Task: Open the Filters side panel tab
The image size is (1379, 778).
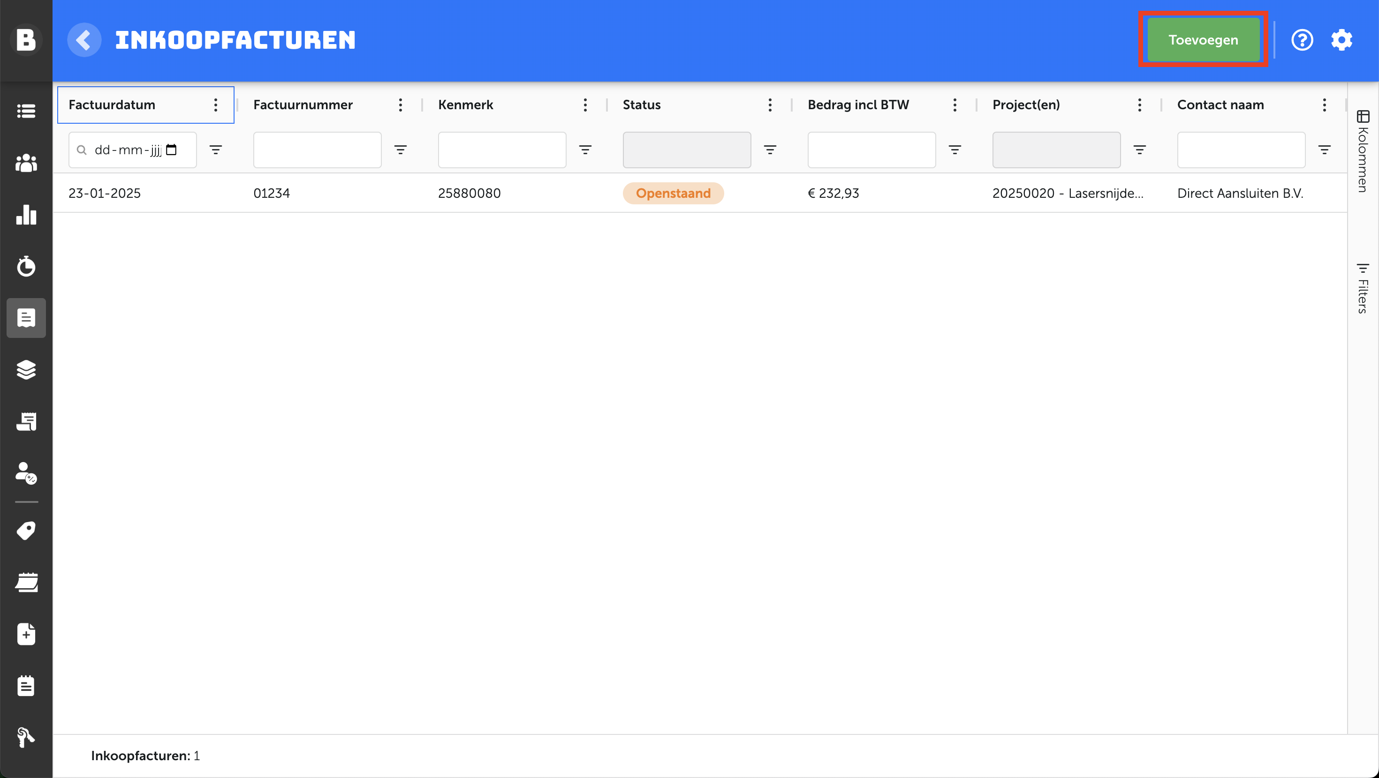Action: click(x=1363, y=288)
